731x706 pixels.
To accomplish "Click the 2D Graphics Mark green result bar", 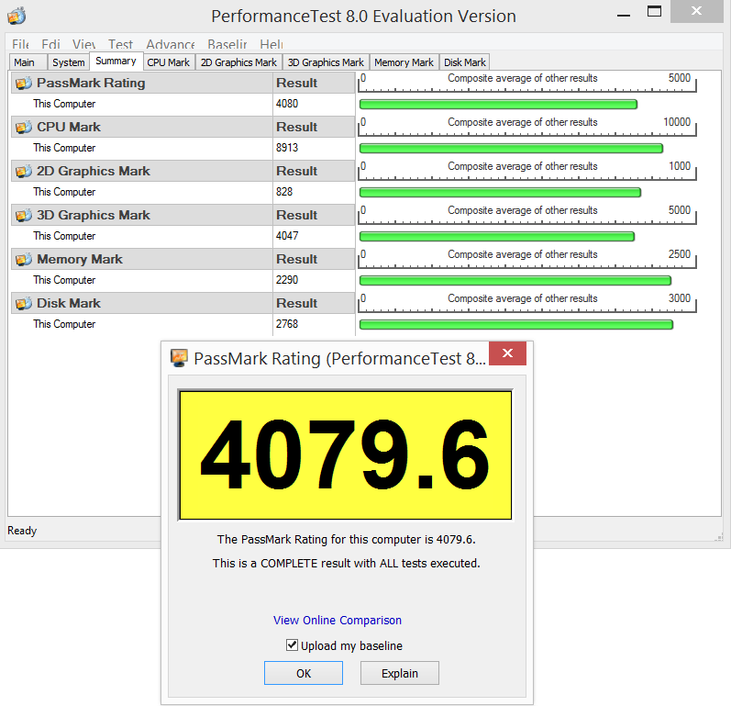I will pos(500,192).
